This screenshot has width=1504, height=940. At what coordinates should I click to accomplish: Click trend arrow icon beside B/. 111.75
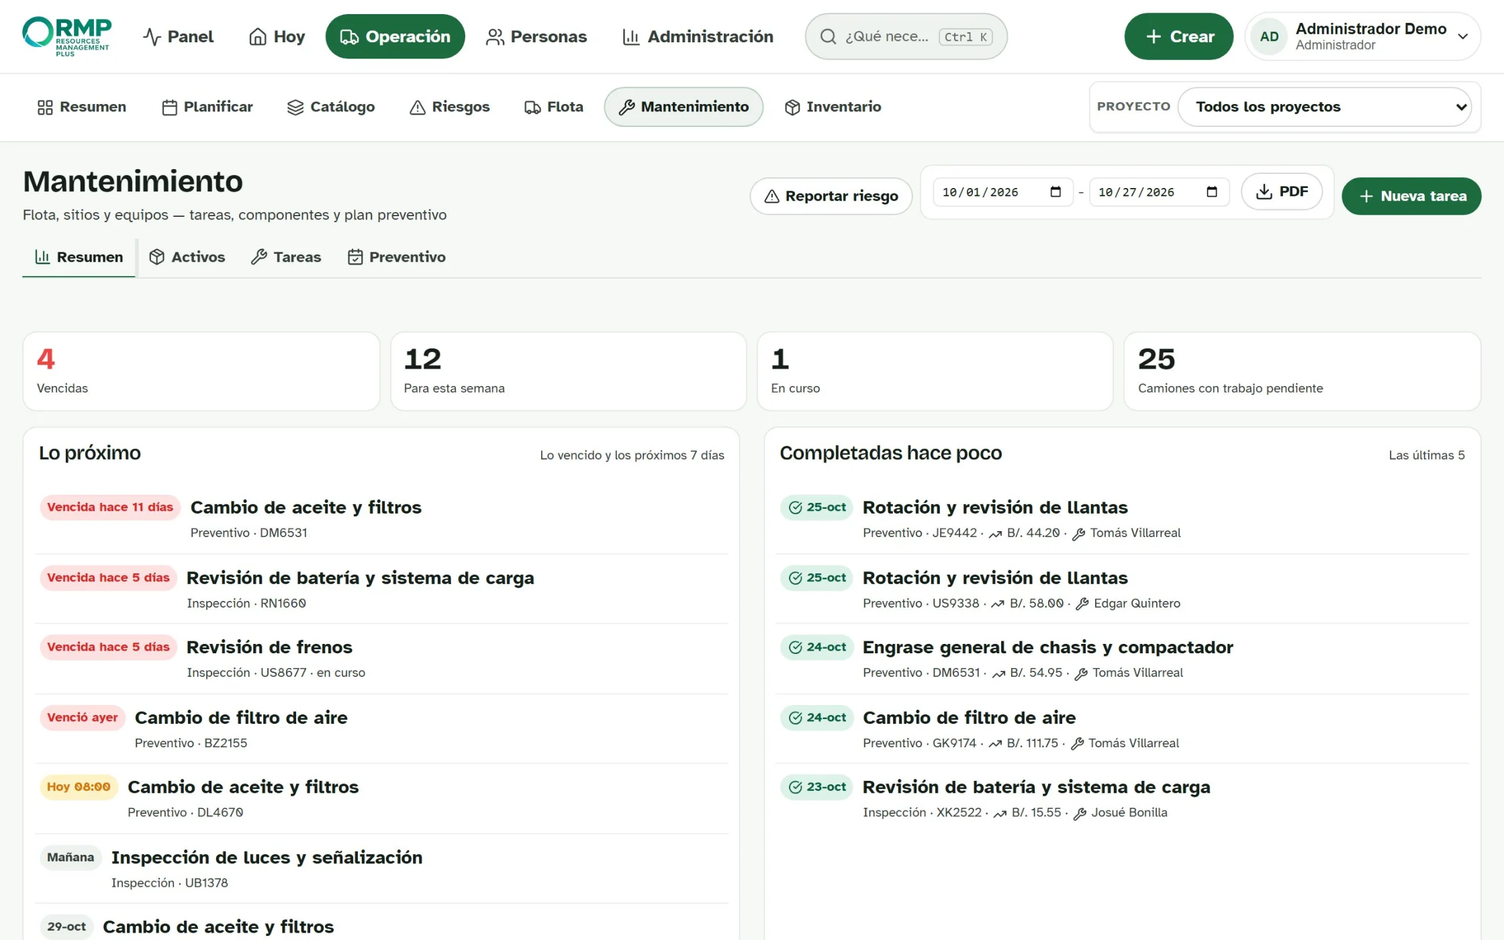click(x=995, y=743)
